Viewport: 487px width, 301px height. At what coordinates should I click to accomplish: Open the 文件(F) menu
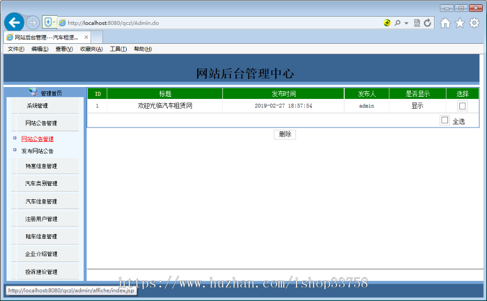tap(16, 49)
